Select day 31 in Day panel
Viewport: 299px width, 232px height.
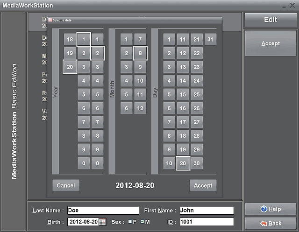210,39
